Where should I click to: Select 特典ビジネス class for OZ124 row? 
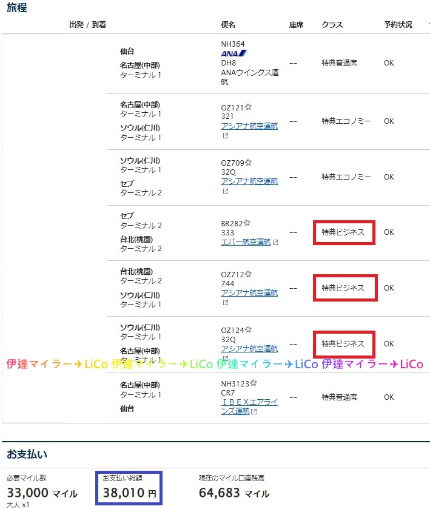click(x=343, y=344)
